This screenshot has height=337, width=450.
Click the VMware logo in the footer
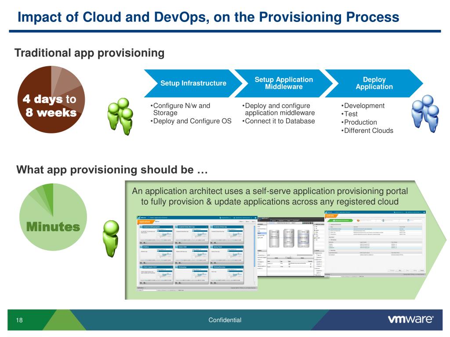coord(411,319)
